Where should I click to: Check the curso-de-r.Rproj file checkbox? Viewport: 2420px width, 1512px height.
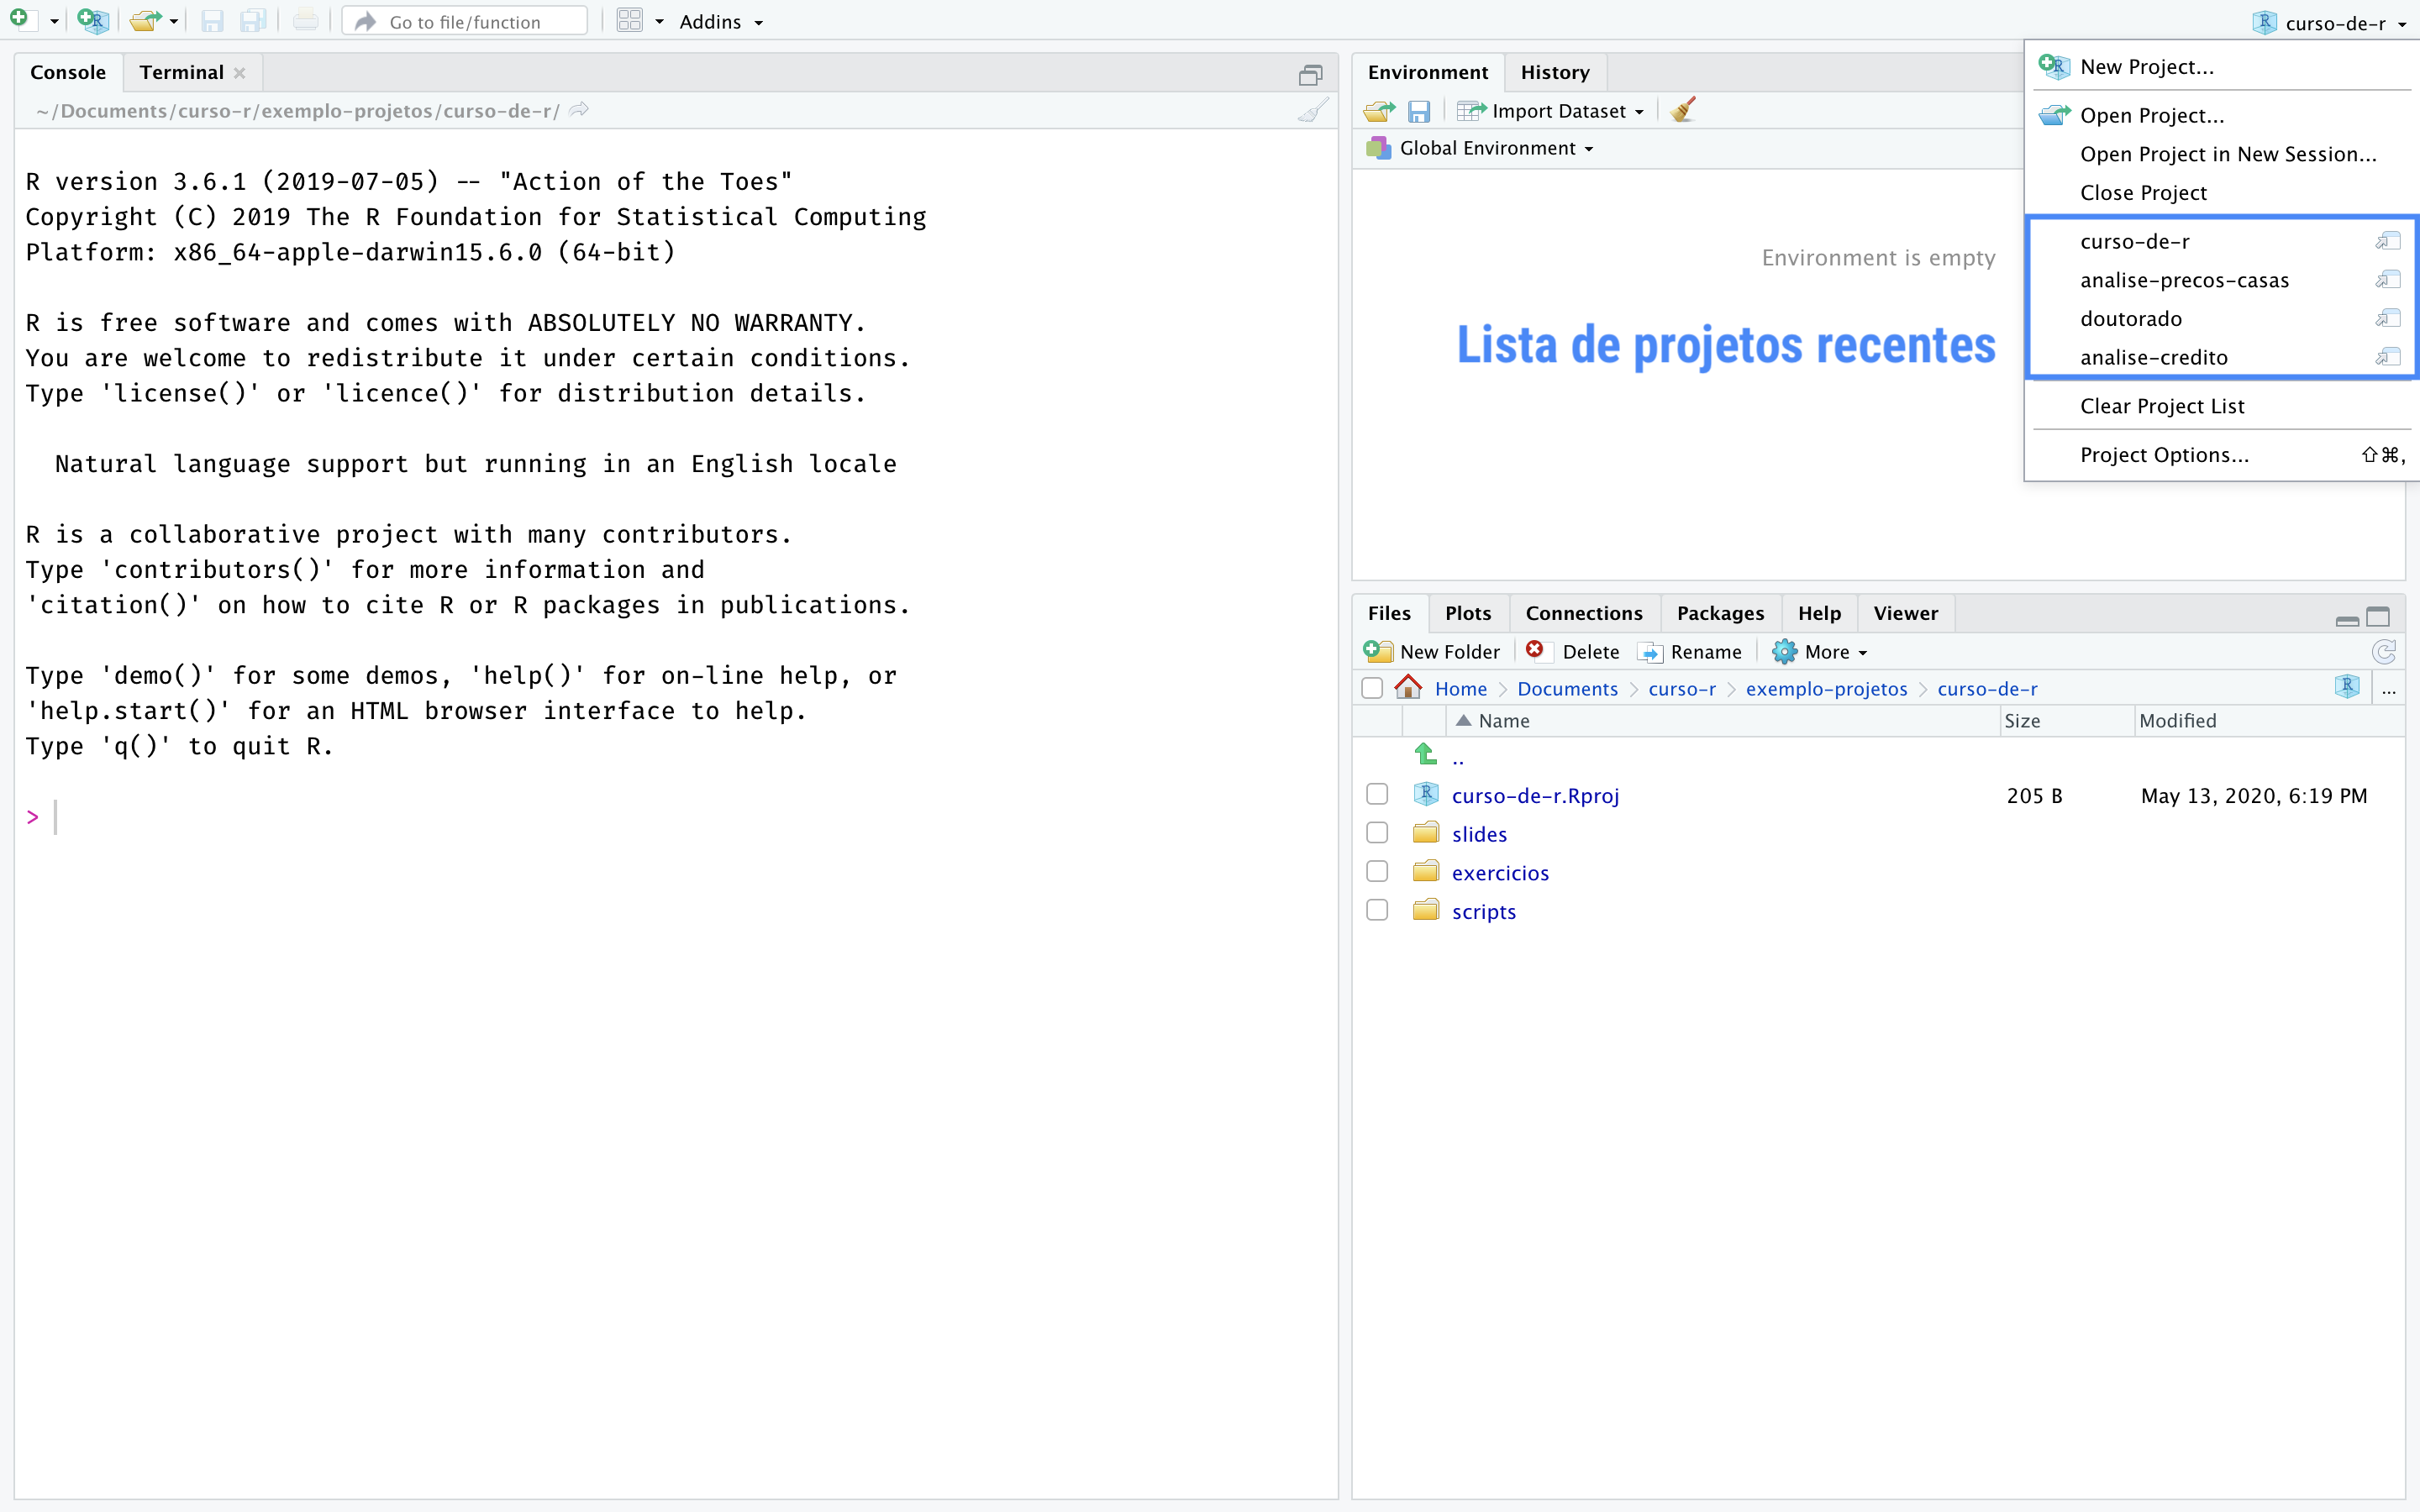[x=1377, y=795]
